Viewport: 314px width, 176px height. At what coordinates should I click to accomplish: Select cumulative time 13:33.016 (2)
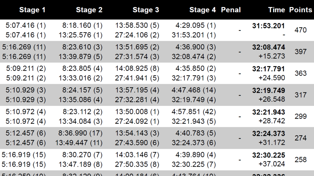[80, 78]
